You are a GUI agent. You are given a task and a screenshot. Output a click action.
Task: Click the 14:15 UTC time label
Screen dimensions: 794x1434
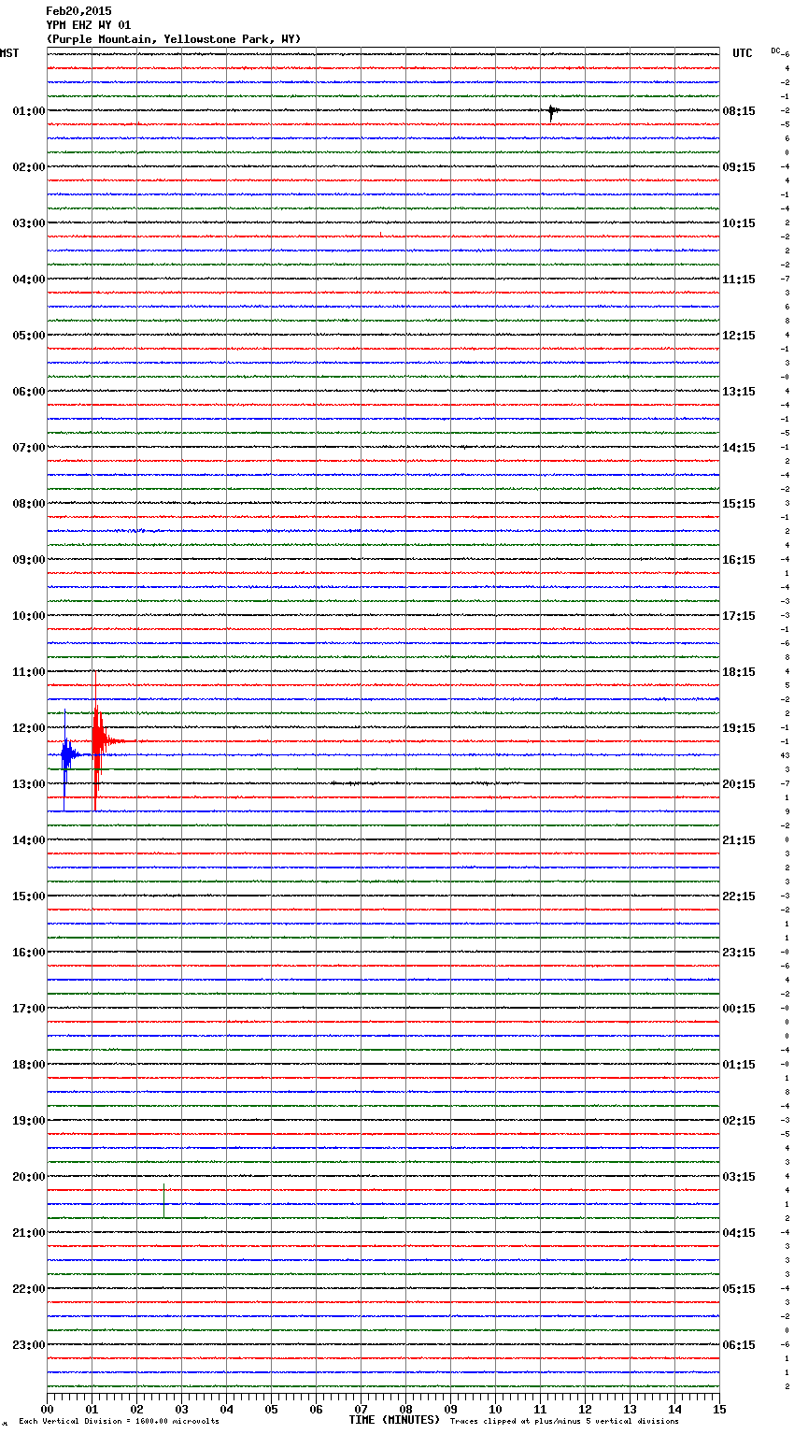(x=739, y=448)
